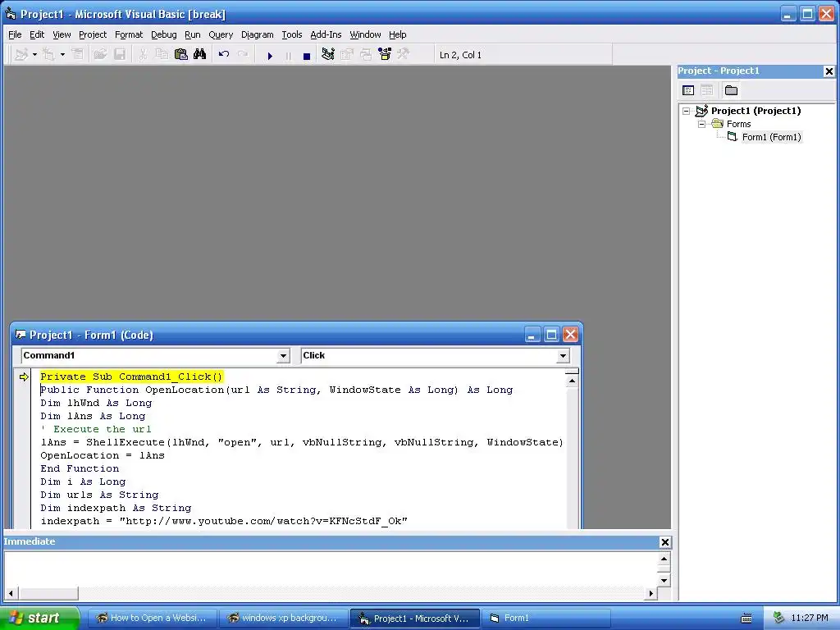Open the Form Layout Window icon
This screenshot has height=630, width=840.
click(366, 55)
